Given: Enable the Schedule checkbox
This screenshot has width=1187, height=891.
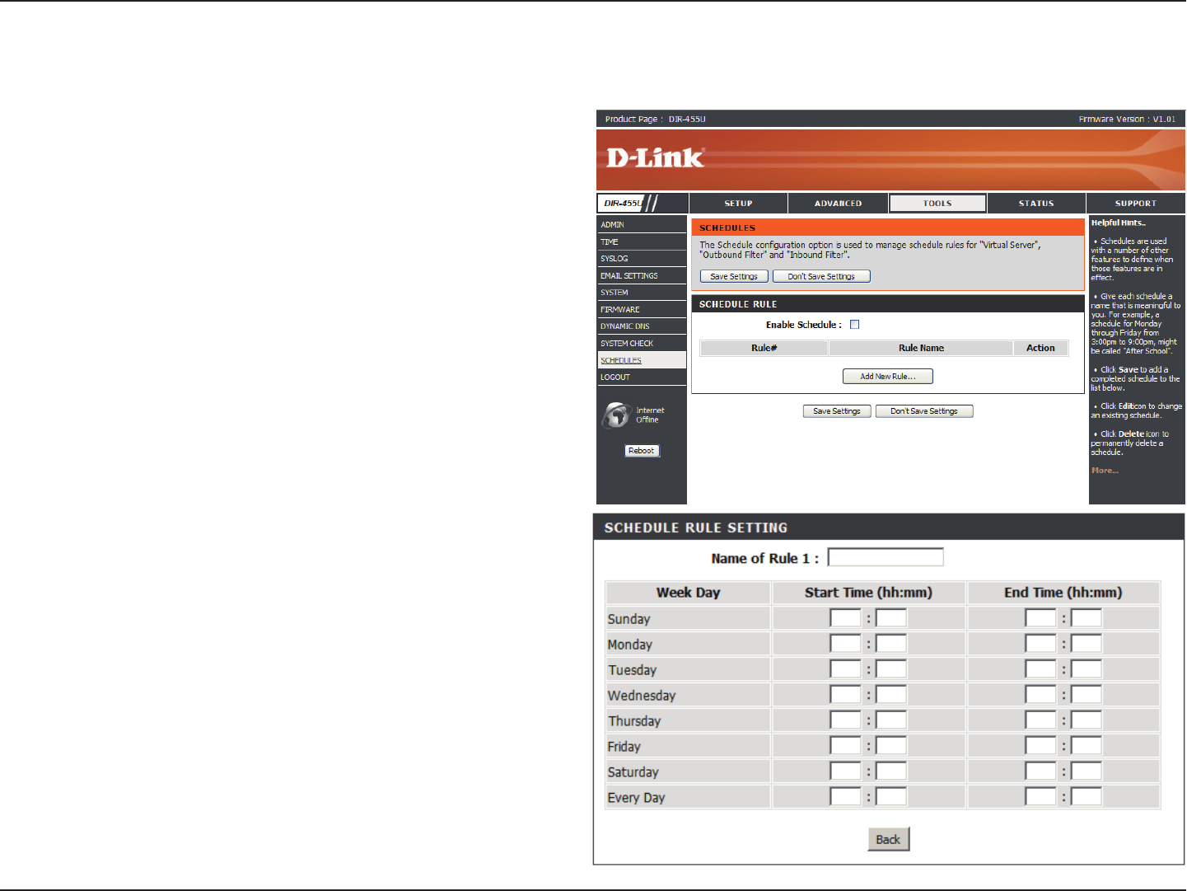Looking at the screenshot, I should point(854,325).
